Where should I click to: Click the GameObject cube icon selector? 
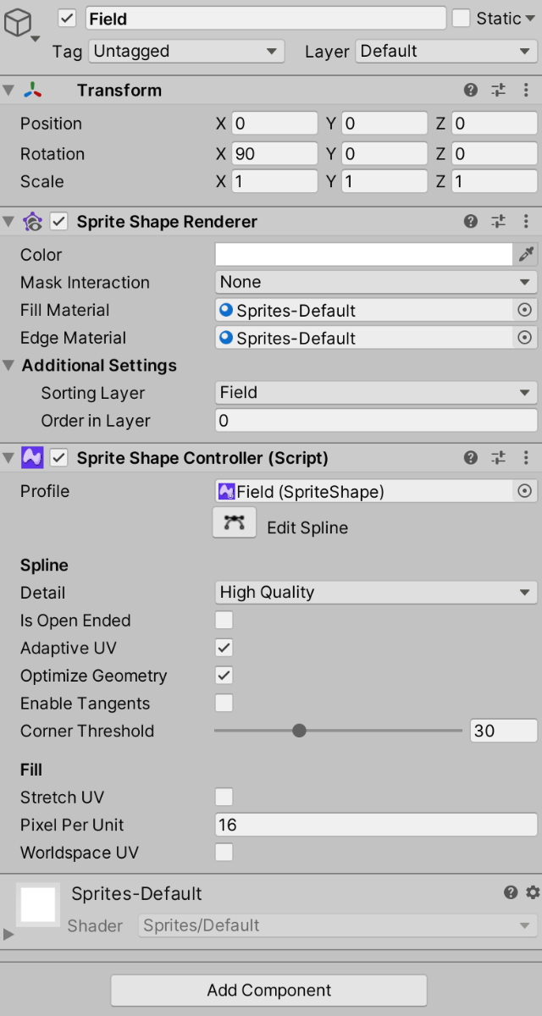[20, 26]
